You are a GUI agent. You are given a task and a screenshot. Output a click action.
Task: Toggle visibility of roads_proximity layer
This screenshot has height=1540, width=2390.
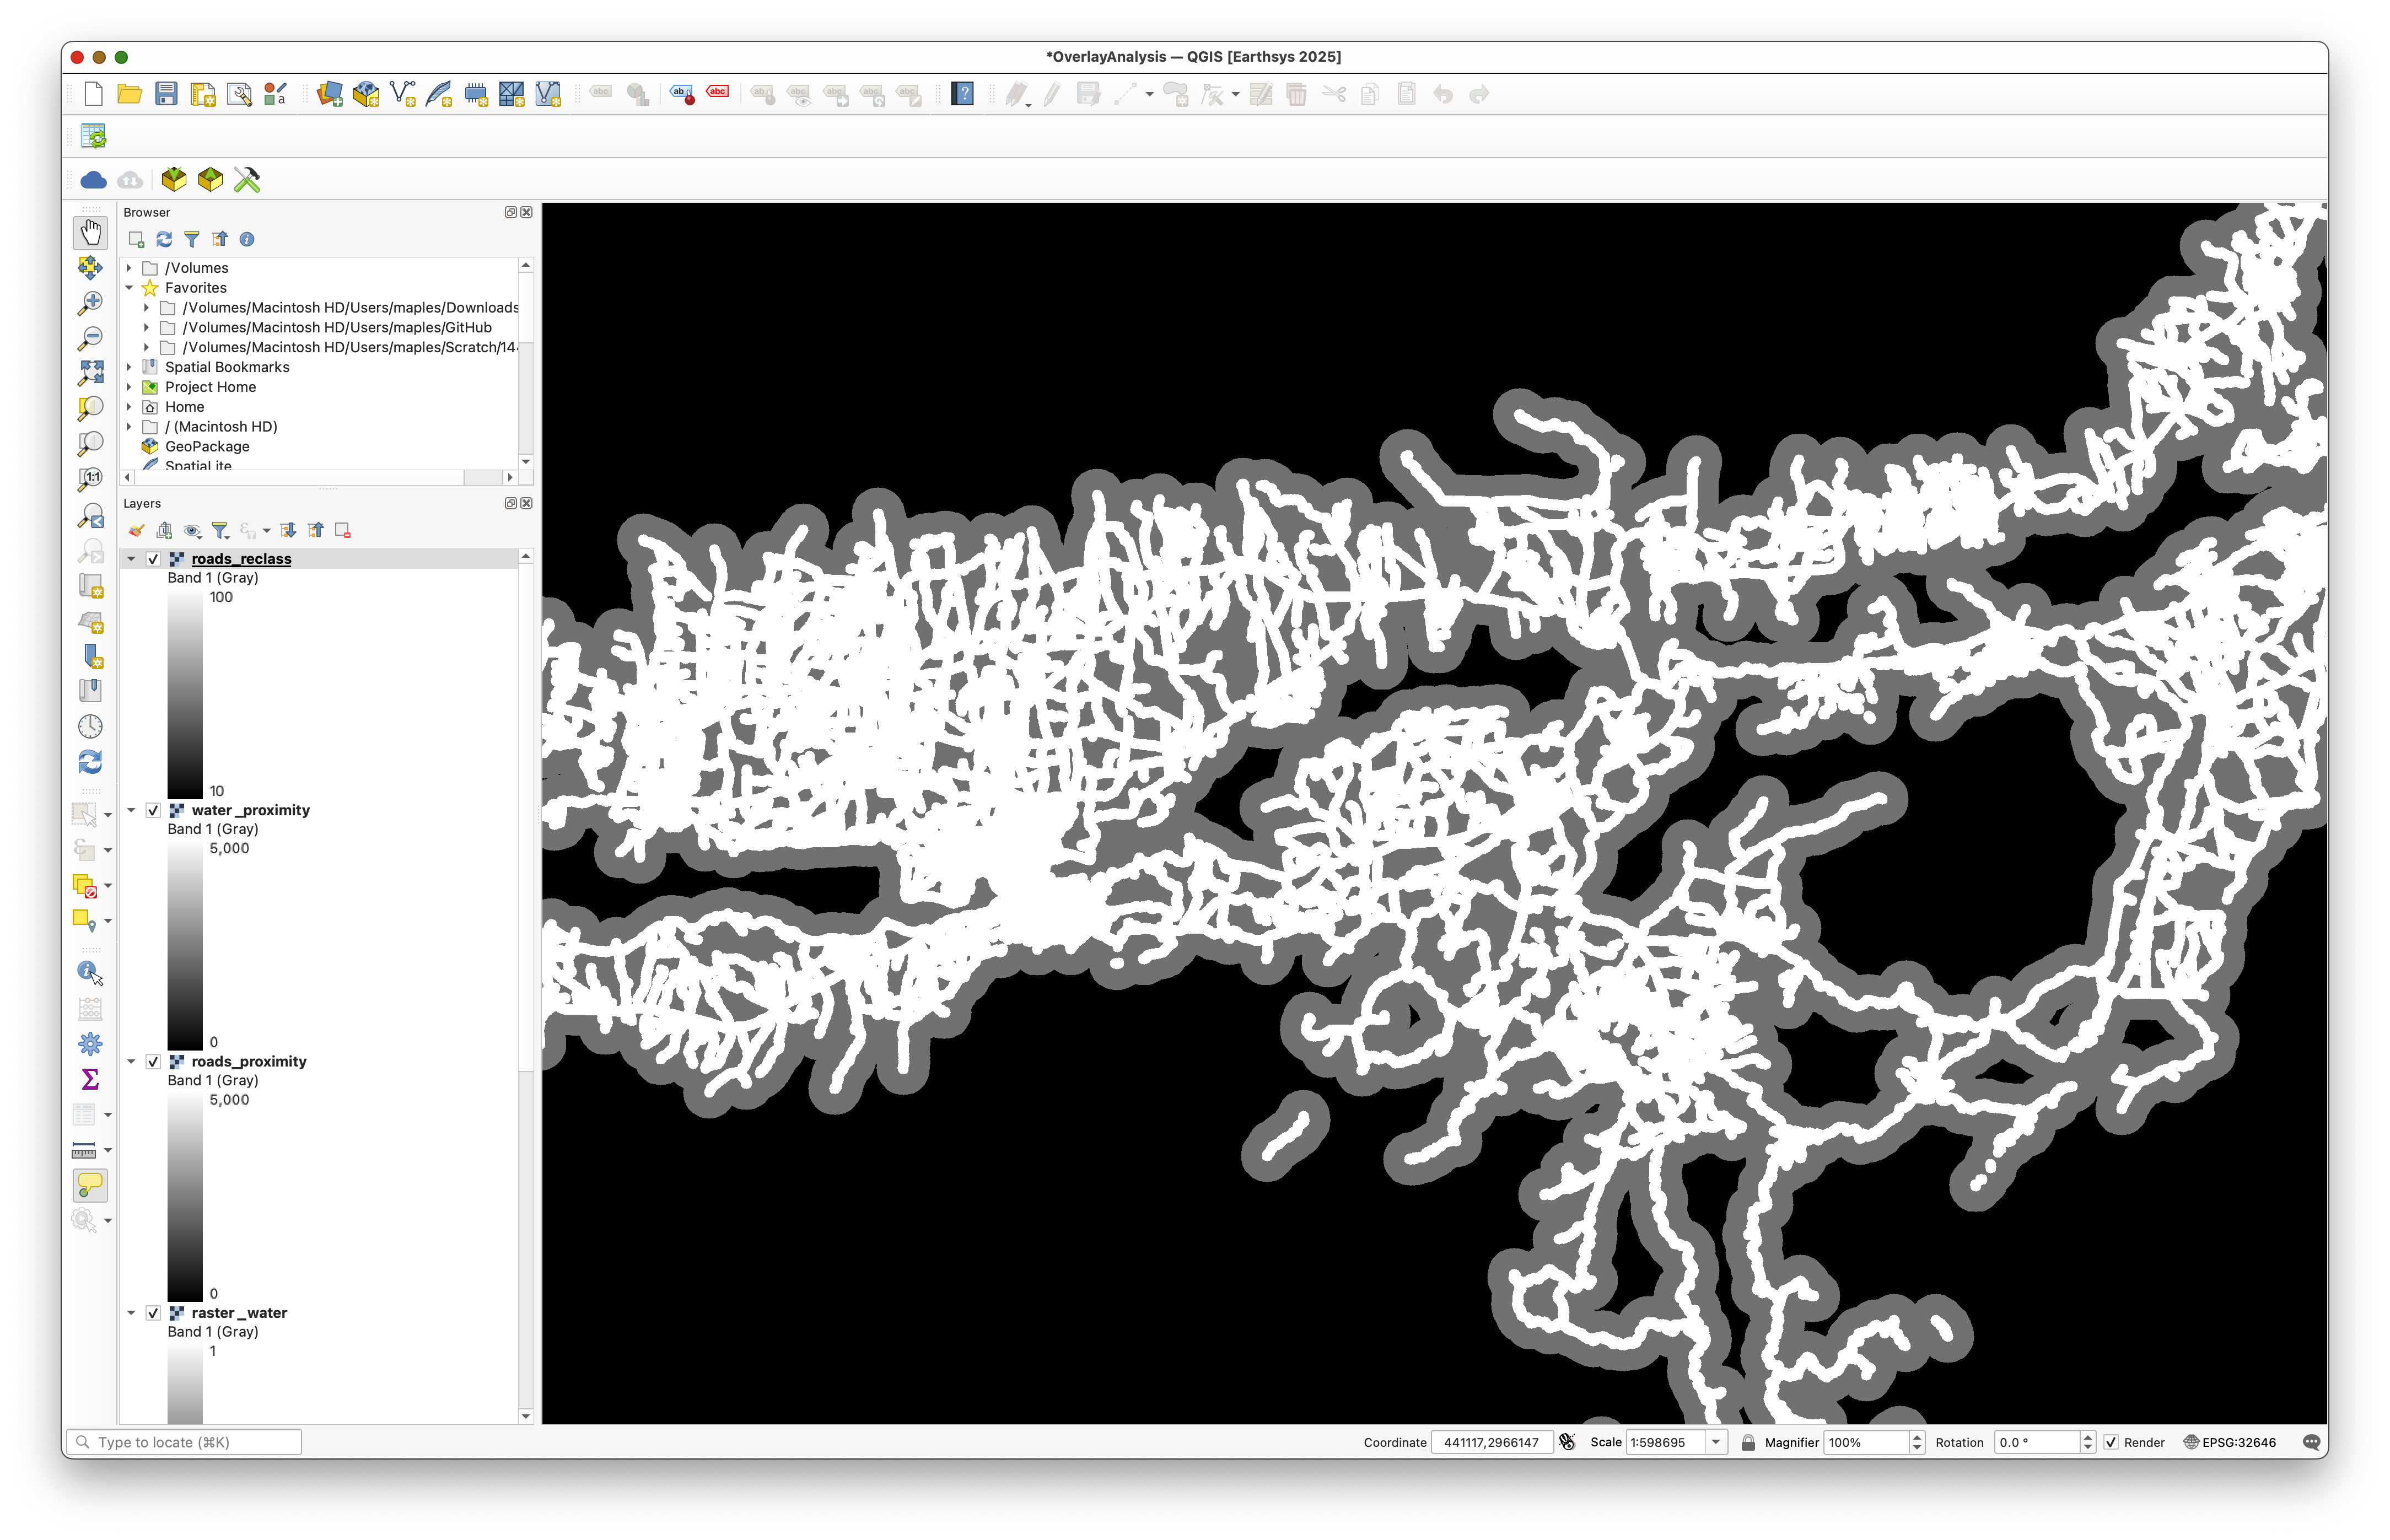point(153,1062)
